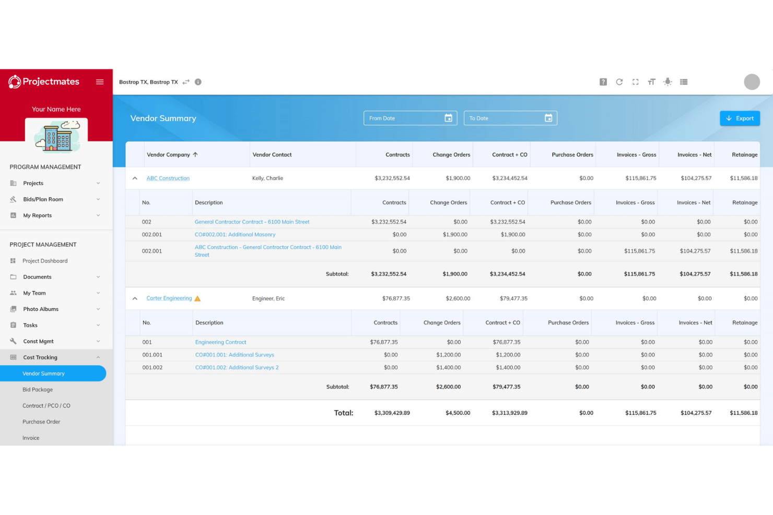Click the Export button
This screenshot has width=773, height=515.
[740, 118]
